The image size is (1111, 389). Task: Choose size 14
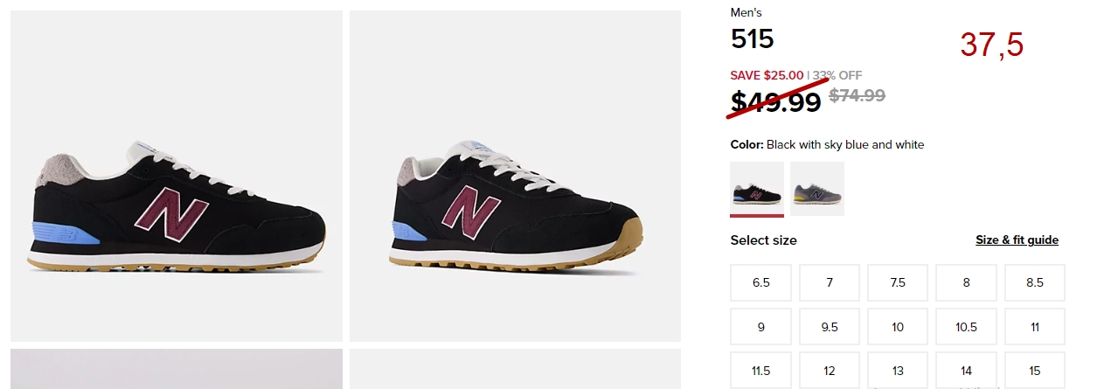(966, 371)
